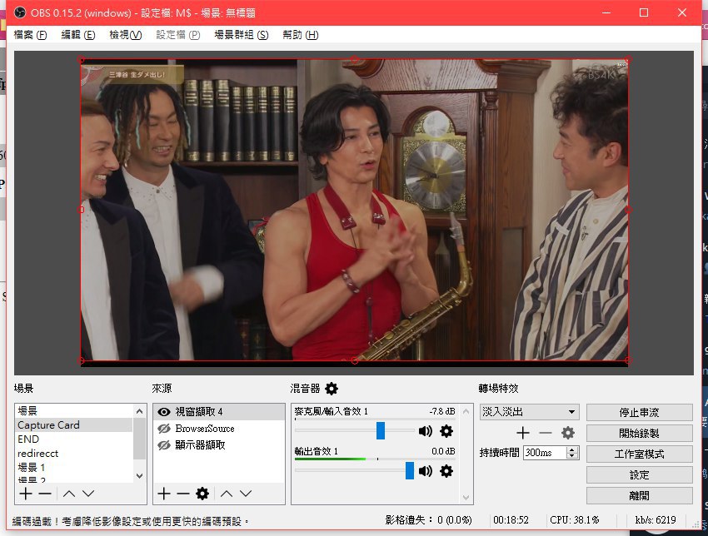Open the 檔案 menu

30,35
